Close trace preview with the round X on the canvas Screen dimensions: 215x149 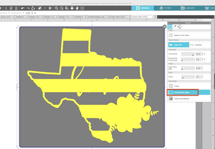click(x=165, y=27)
